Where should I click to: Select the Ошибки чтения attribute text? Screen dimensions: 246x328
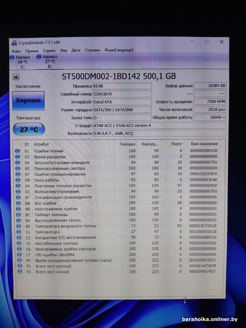[x=48, y=151]
